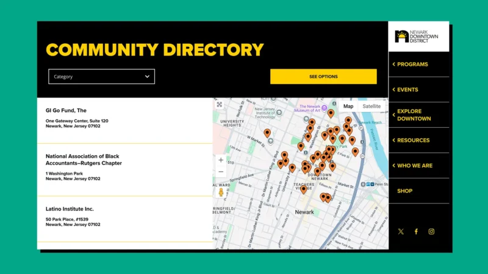
Task: Click the address One Gateway Center, Suite 120
Action: [77, 121]
